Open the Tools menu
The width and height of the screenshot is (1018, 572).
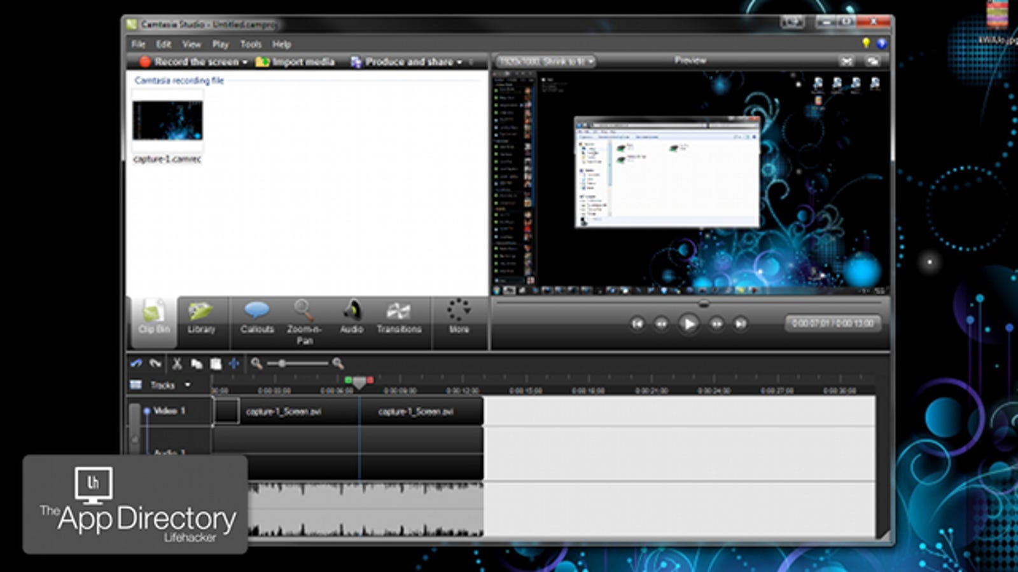click(251, 44)
